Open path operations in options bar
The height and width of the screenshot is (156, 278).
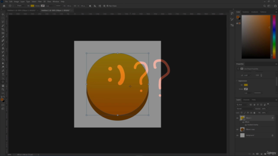tap(90, 6)
